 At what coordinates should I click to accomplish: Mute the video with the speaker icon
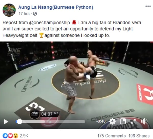[x=144, y=121]
